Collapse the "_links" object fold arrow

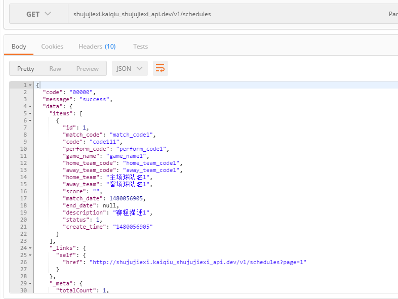click(30, 248)
